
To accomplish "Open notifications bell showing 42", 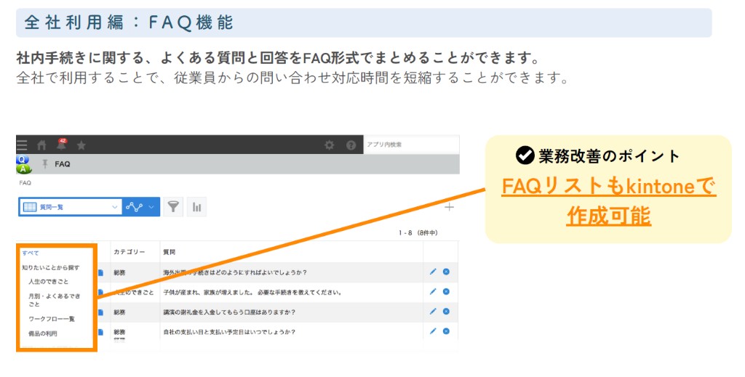I will [61, 145].
